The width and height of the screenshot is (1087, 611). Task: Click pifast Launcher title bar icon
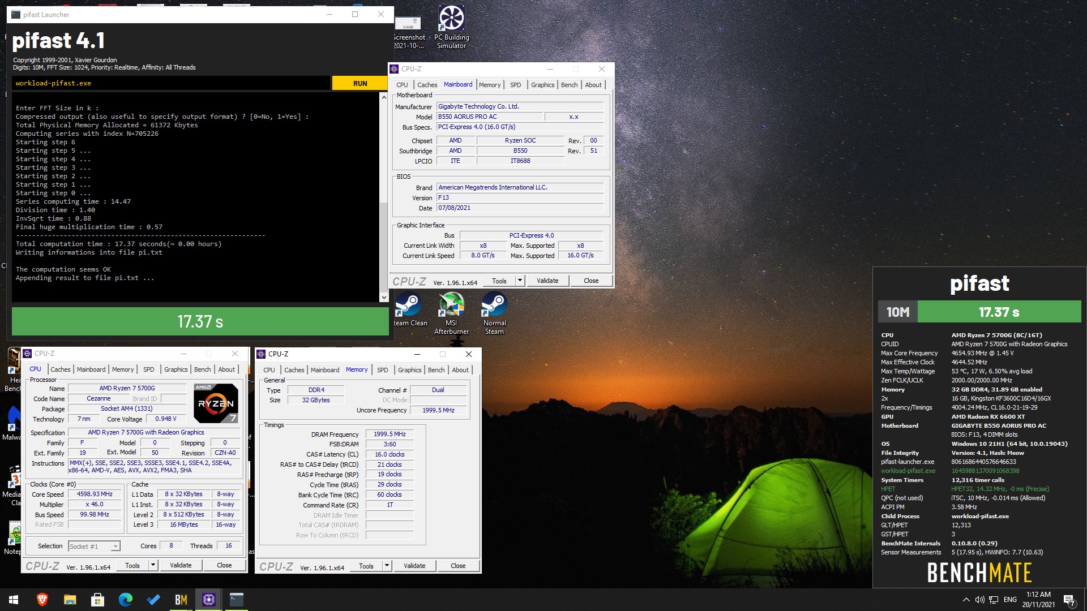pos(16,15)
